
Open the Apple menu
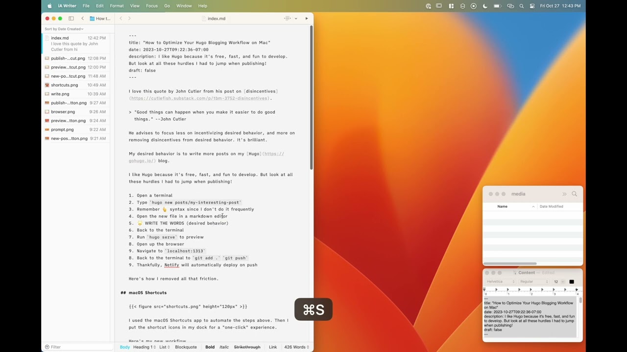[49, 6]
